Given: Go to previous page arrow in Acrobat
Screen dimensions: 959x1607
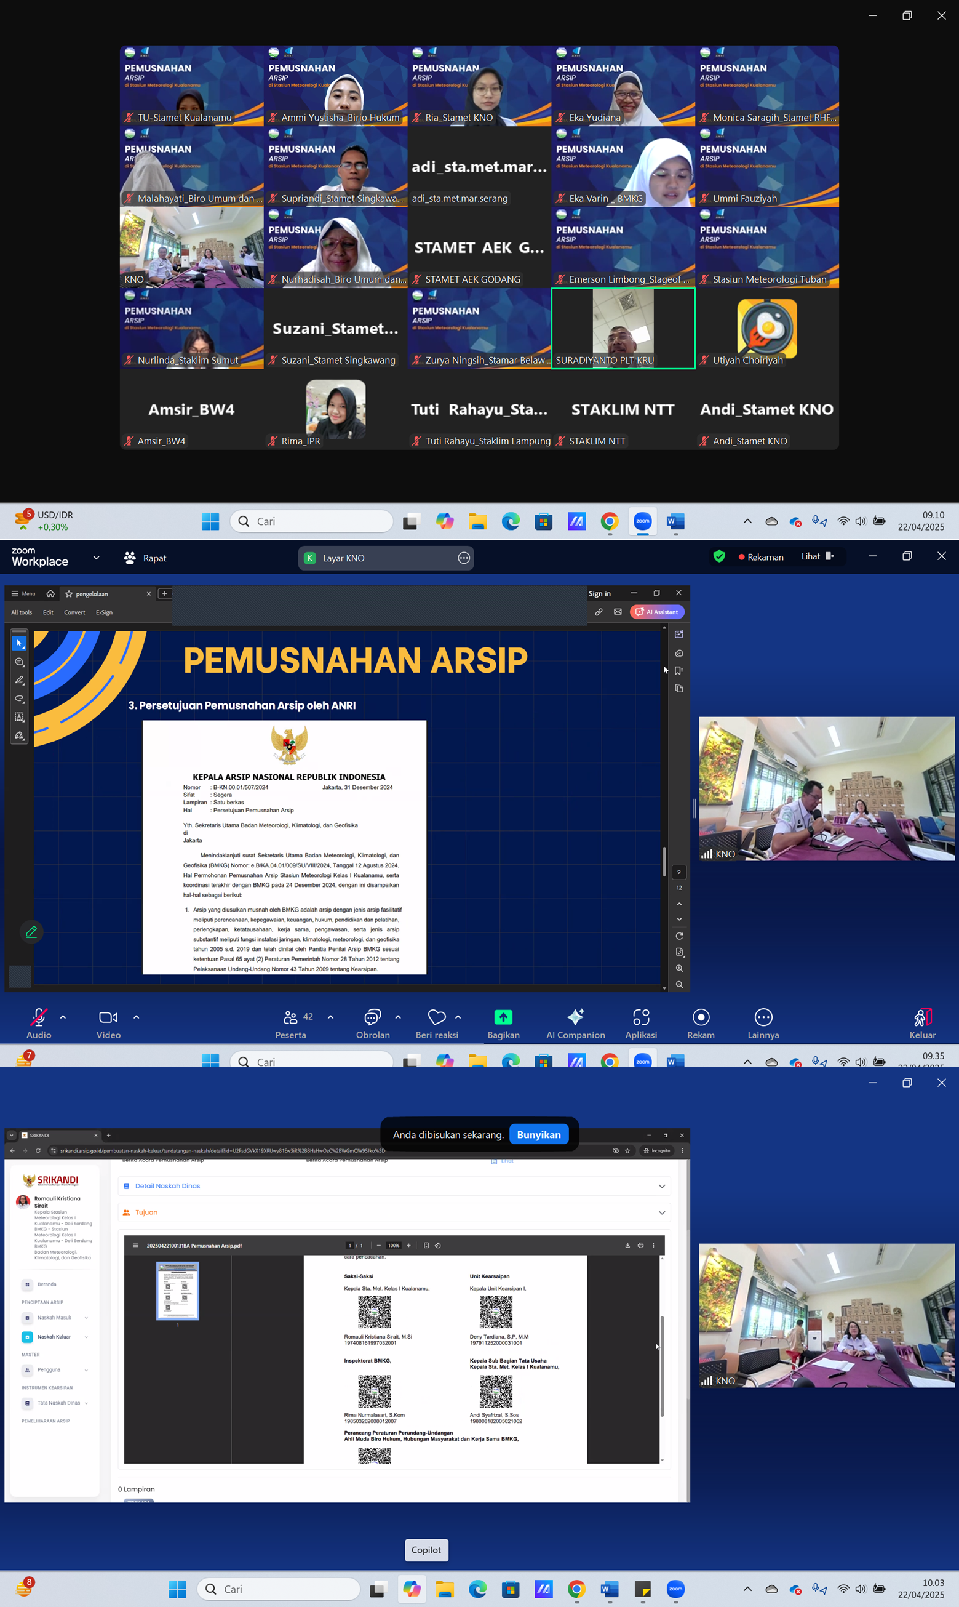Looking at the screenshot, I should tap(679, 904).
